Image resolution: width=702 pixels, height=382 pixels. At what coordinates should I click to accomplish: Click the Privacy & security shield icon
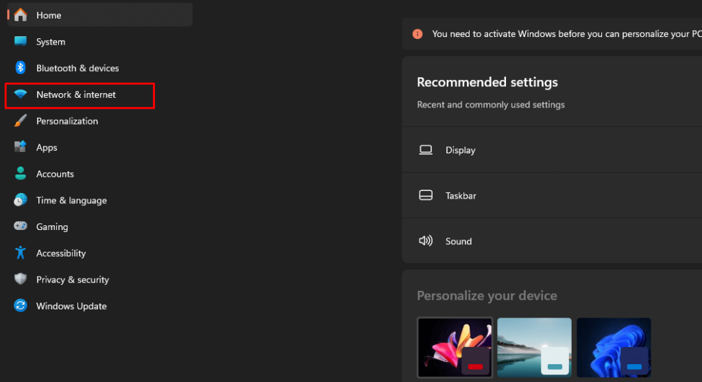pyautogui.click(x=21, y=279)
